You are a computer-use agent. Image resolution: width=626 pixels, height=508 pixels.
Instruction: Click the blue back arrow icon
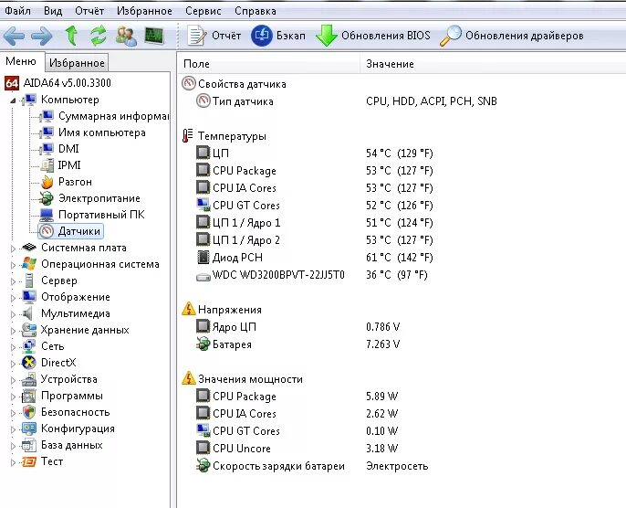14,36
